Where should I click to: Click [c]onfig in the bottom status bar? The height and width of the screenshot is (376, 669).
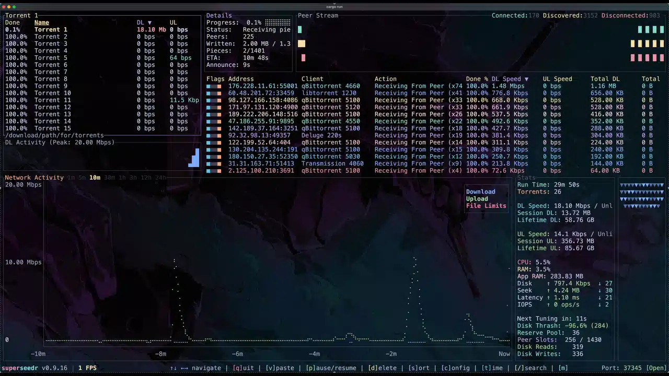point(456,368)
